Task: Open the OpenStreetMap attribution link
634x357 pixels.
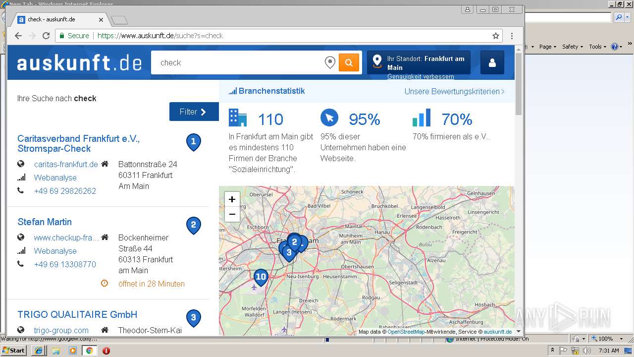Action: tap(406, 332)
